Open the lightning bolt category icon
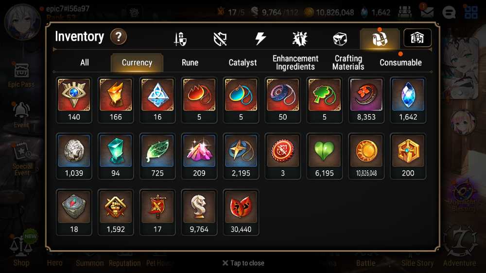 click(x=260, y=39)
